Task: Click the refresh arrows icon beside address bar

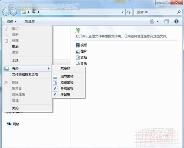Action: pos(129,12)
